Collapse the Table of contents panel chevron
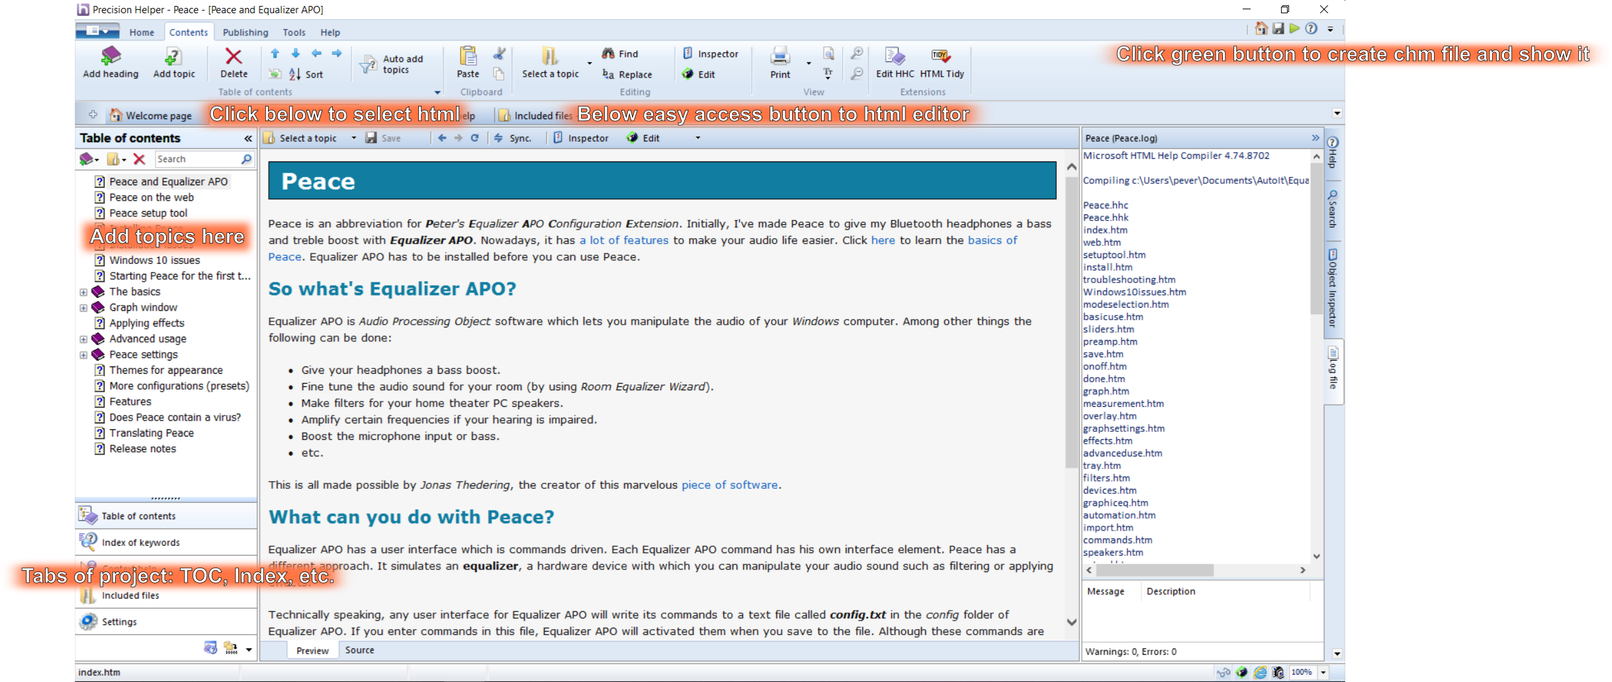The height and width of the screenshot is (682, 1612). click(x=248, y=138)
